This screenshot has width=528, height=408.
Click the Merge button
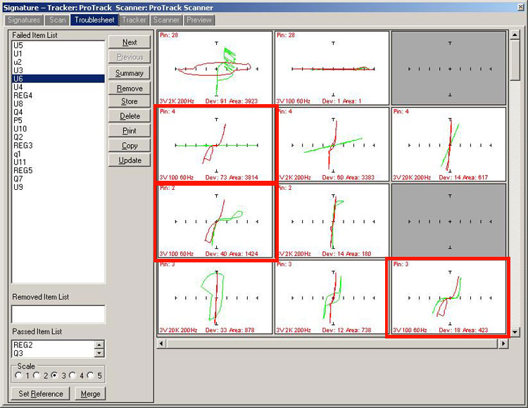point(90,393)
